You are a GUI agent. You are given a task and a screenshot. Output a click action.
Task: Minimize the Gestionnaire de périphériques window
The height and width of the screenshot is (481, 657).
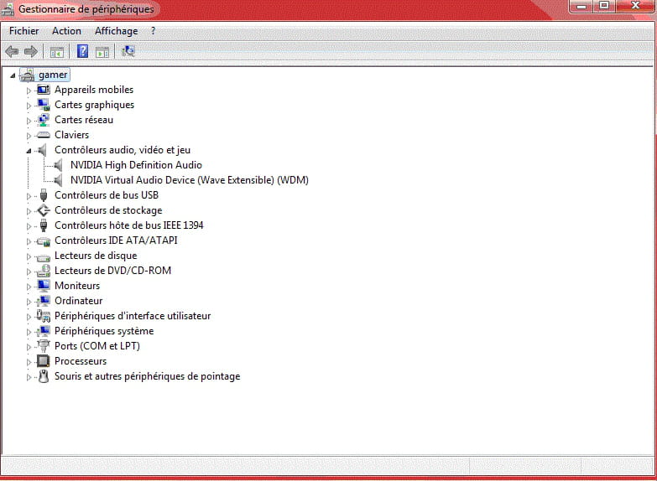[581, 6]
